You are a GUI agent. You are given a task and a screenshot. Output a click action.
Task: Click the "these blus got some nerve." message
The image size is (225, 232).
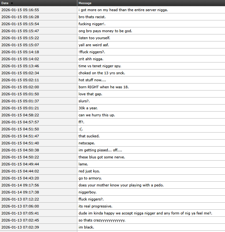coord(102,157)
